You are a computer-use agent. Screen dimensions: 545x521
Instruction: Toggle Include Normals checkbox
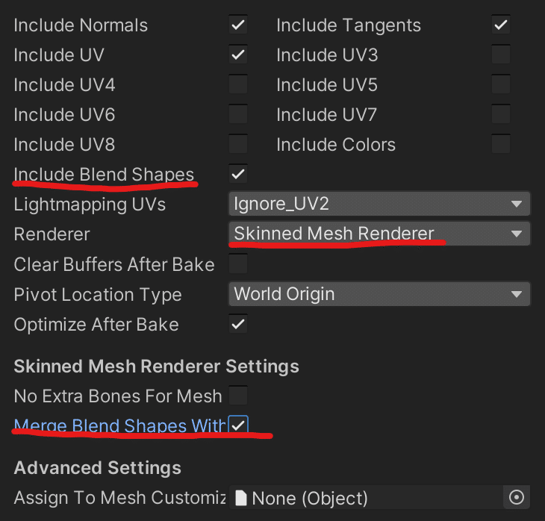(238, 25)
